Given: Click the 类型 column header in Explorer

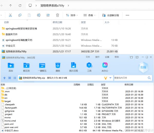Looking at the screenshot, I should (x=83, y=22).
